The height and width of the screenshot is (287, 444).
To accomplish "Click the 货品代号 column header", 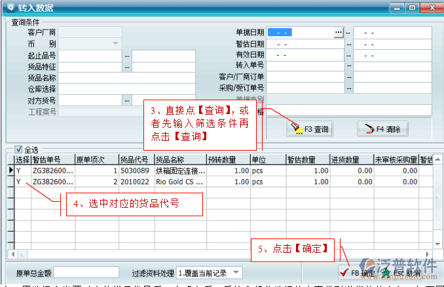I will pyautogui.click(x=136, y=159).
